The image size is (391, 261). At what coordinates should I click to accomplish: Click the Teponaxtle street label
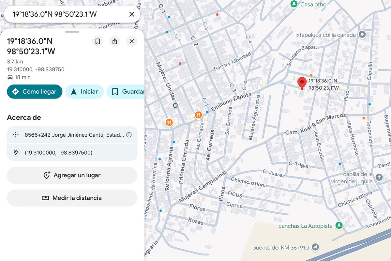point(370,134)
